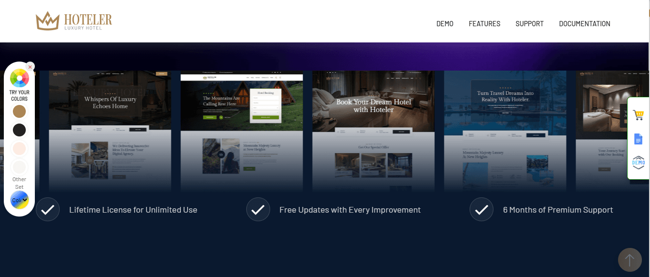Open the partially visible rightmost spa demo thumbnail

(601, 131)
